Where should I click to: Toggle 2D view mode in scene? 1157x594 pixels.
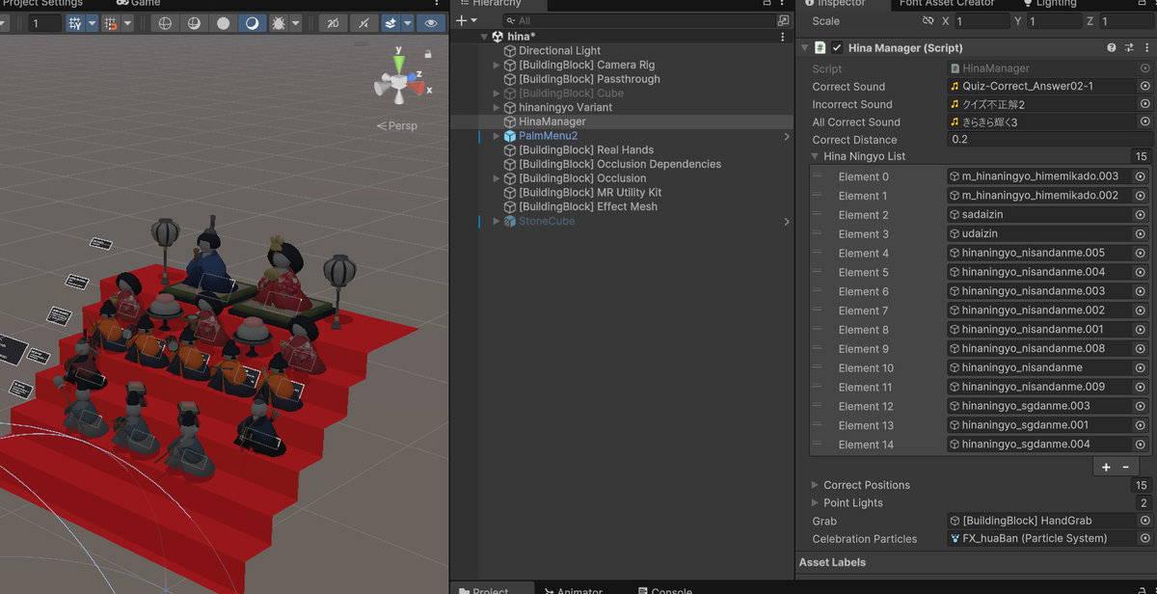[334, 23]
